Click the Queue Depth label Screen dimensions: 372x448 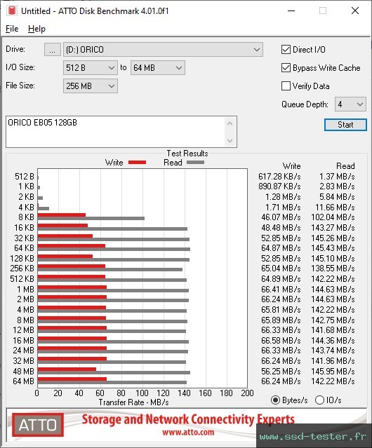[305, 104]
